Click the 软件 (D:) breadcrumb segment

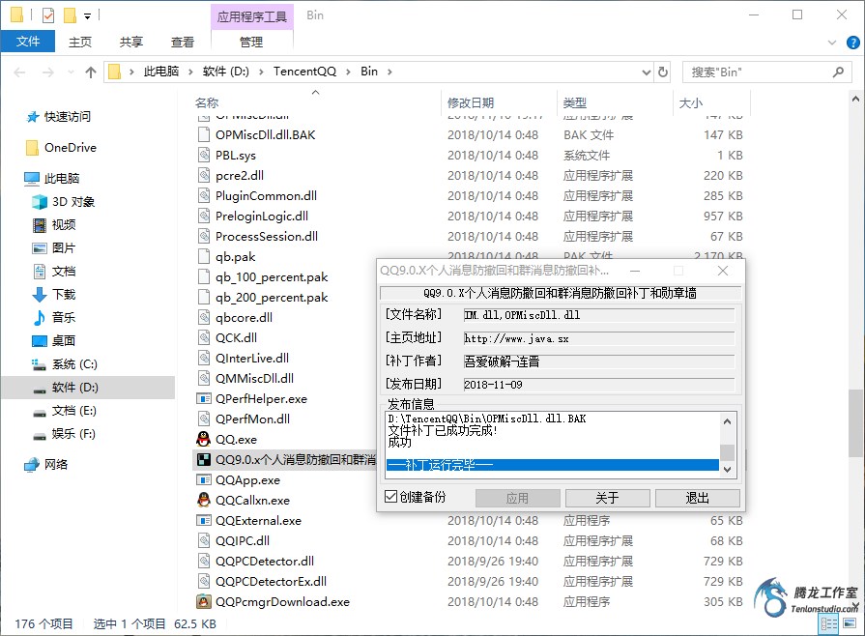click(225, 72)
